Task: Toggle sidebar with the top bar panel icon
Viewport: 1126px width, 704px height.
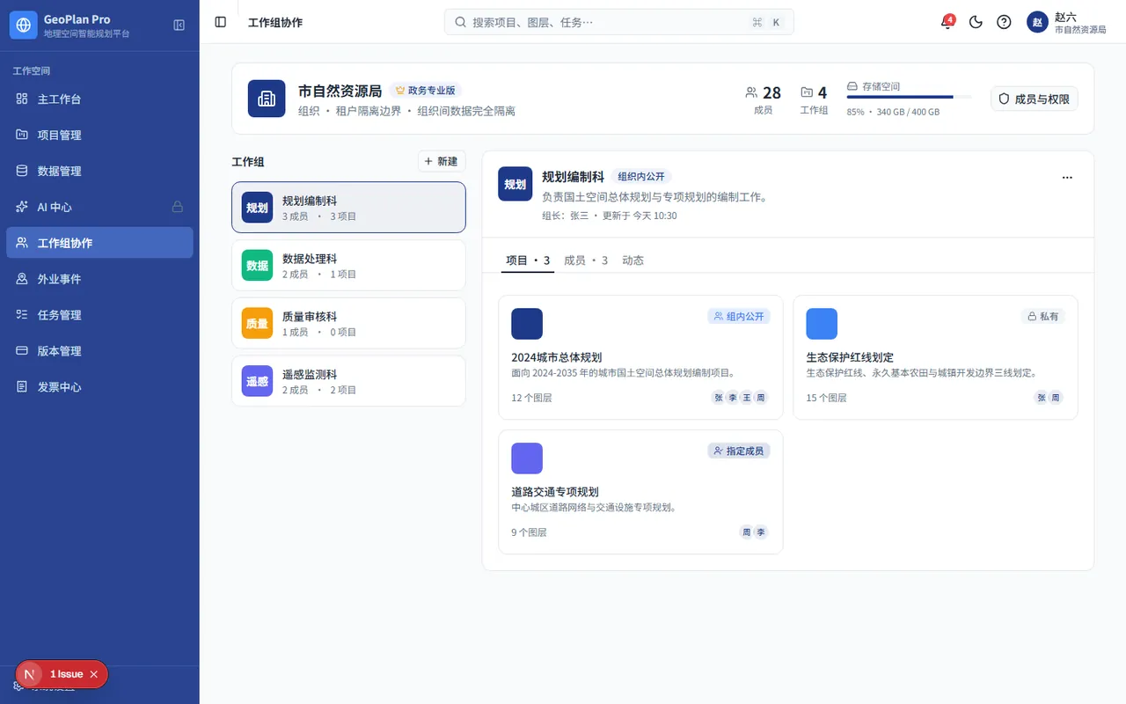Action: (221, 22)
